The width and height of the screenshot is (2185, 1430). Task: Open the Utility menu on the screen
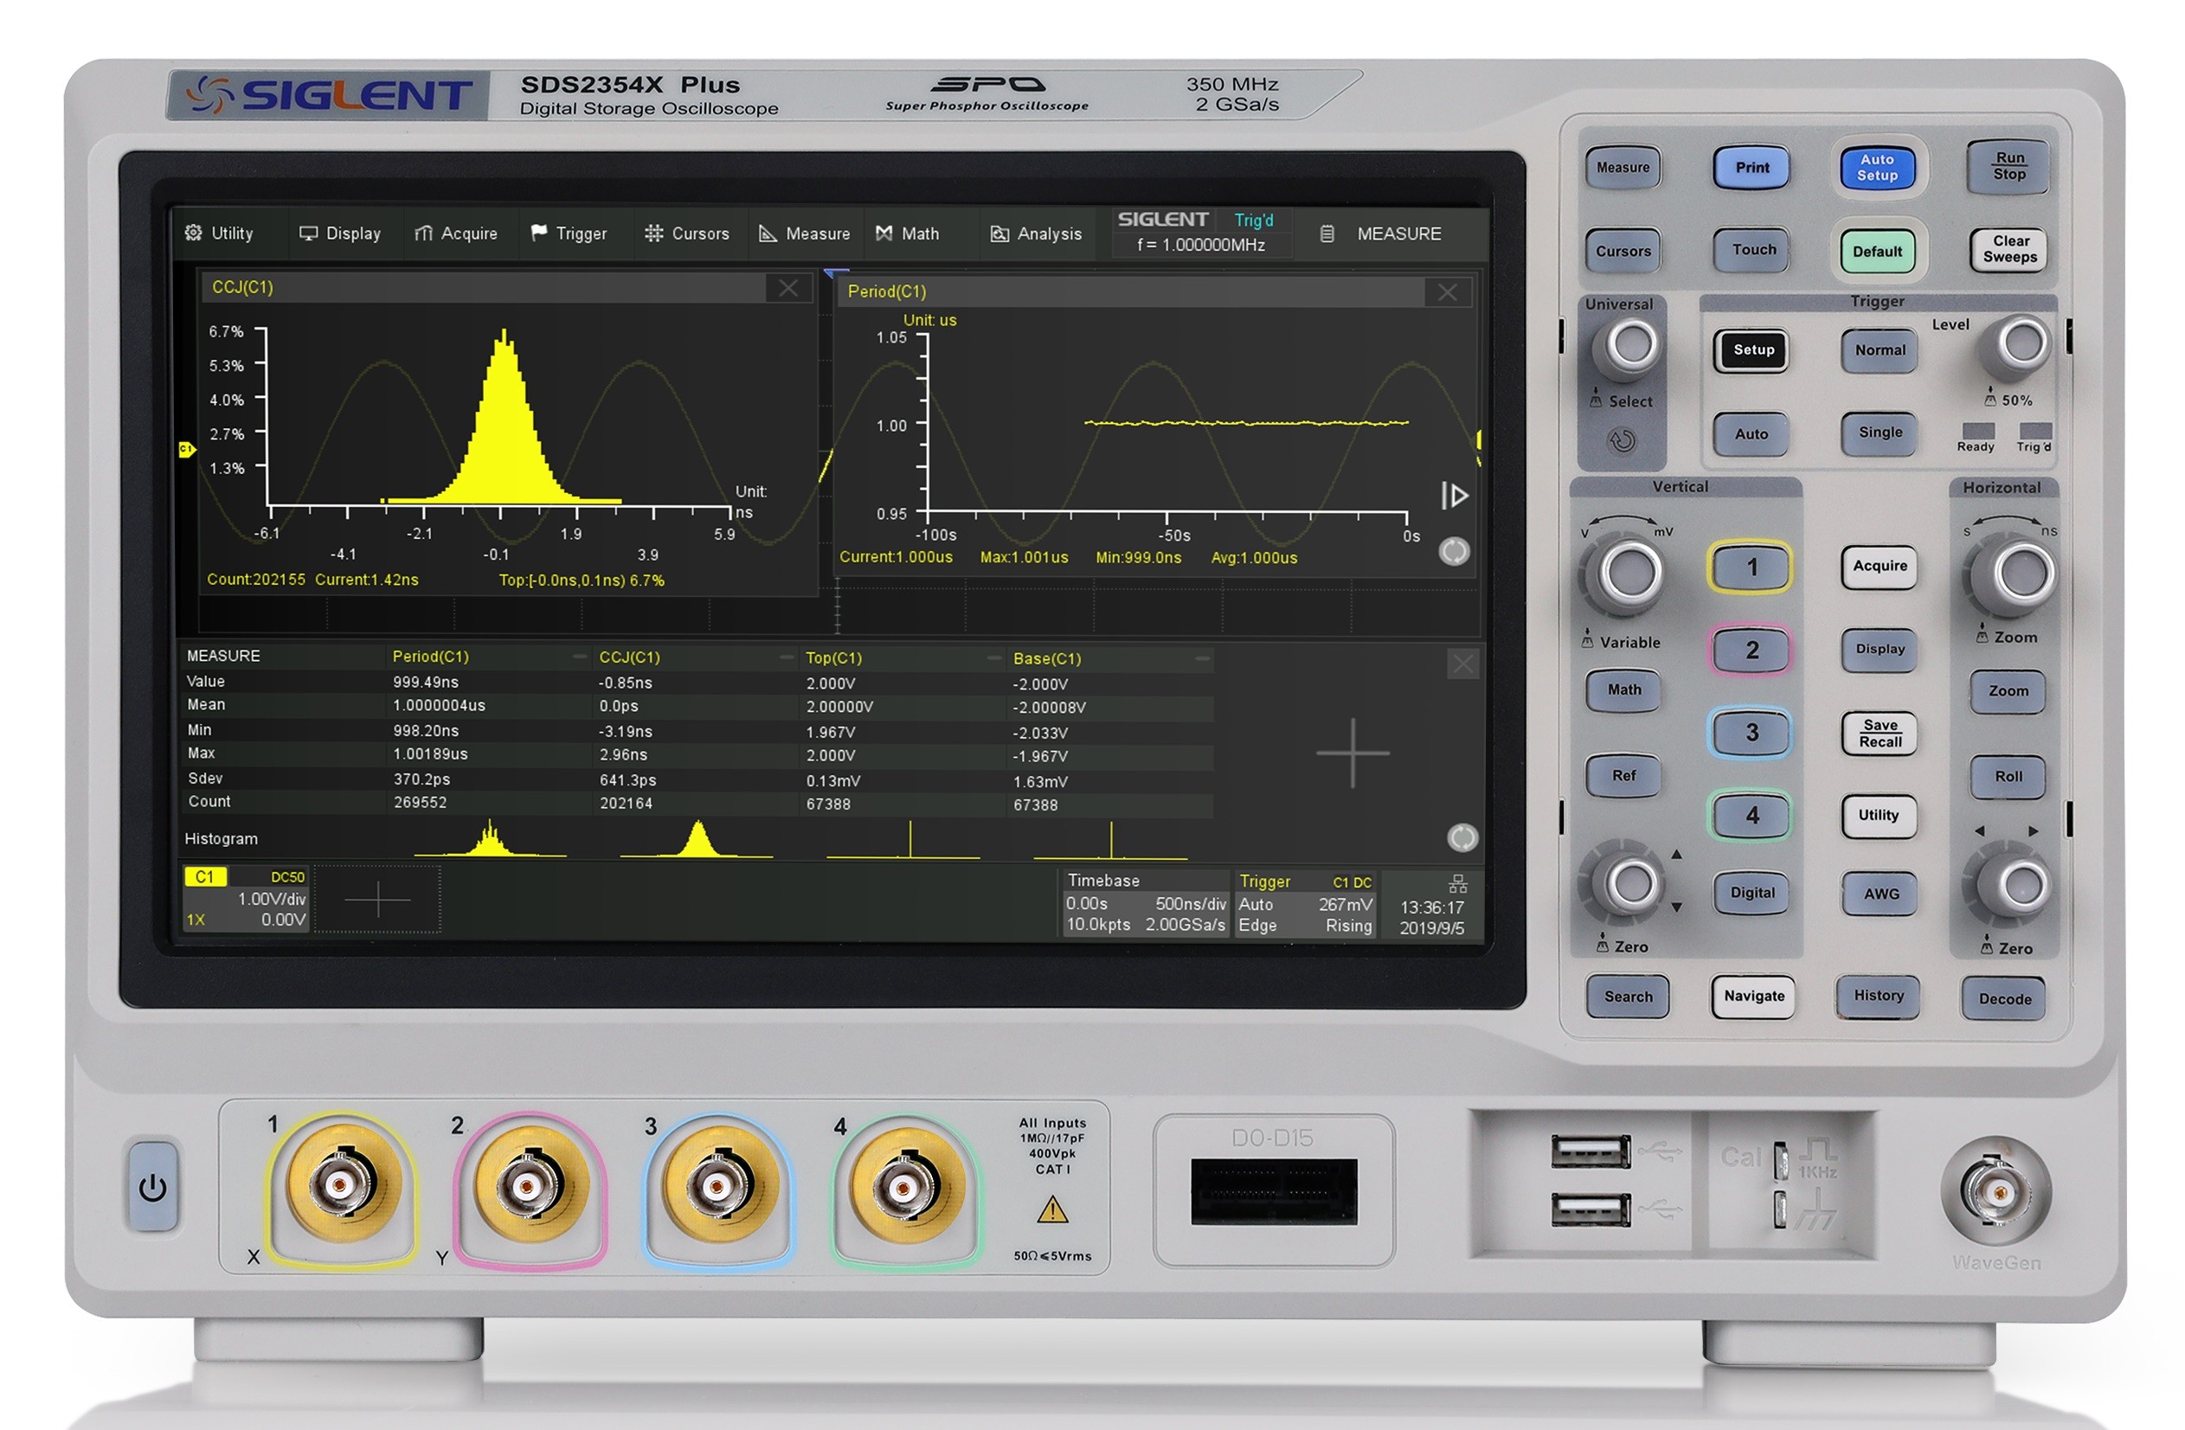click(218, 233)
